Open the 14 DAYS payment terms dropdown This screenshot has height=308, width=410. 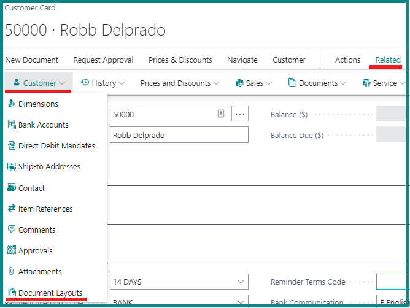pos(239,282)
